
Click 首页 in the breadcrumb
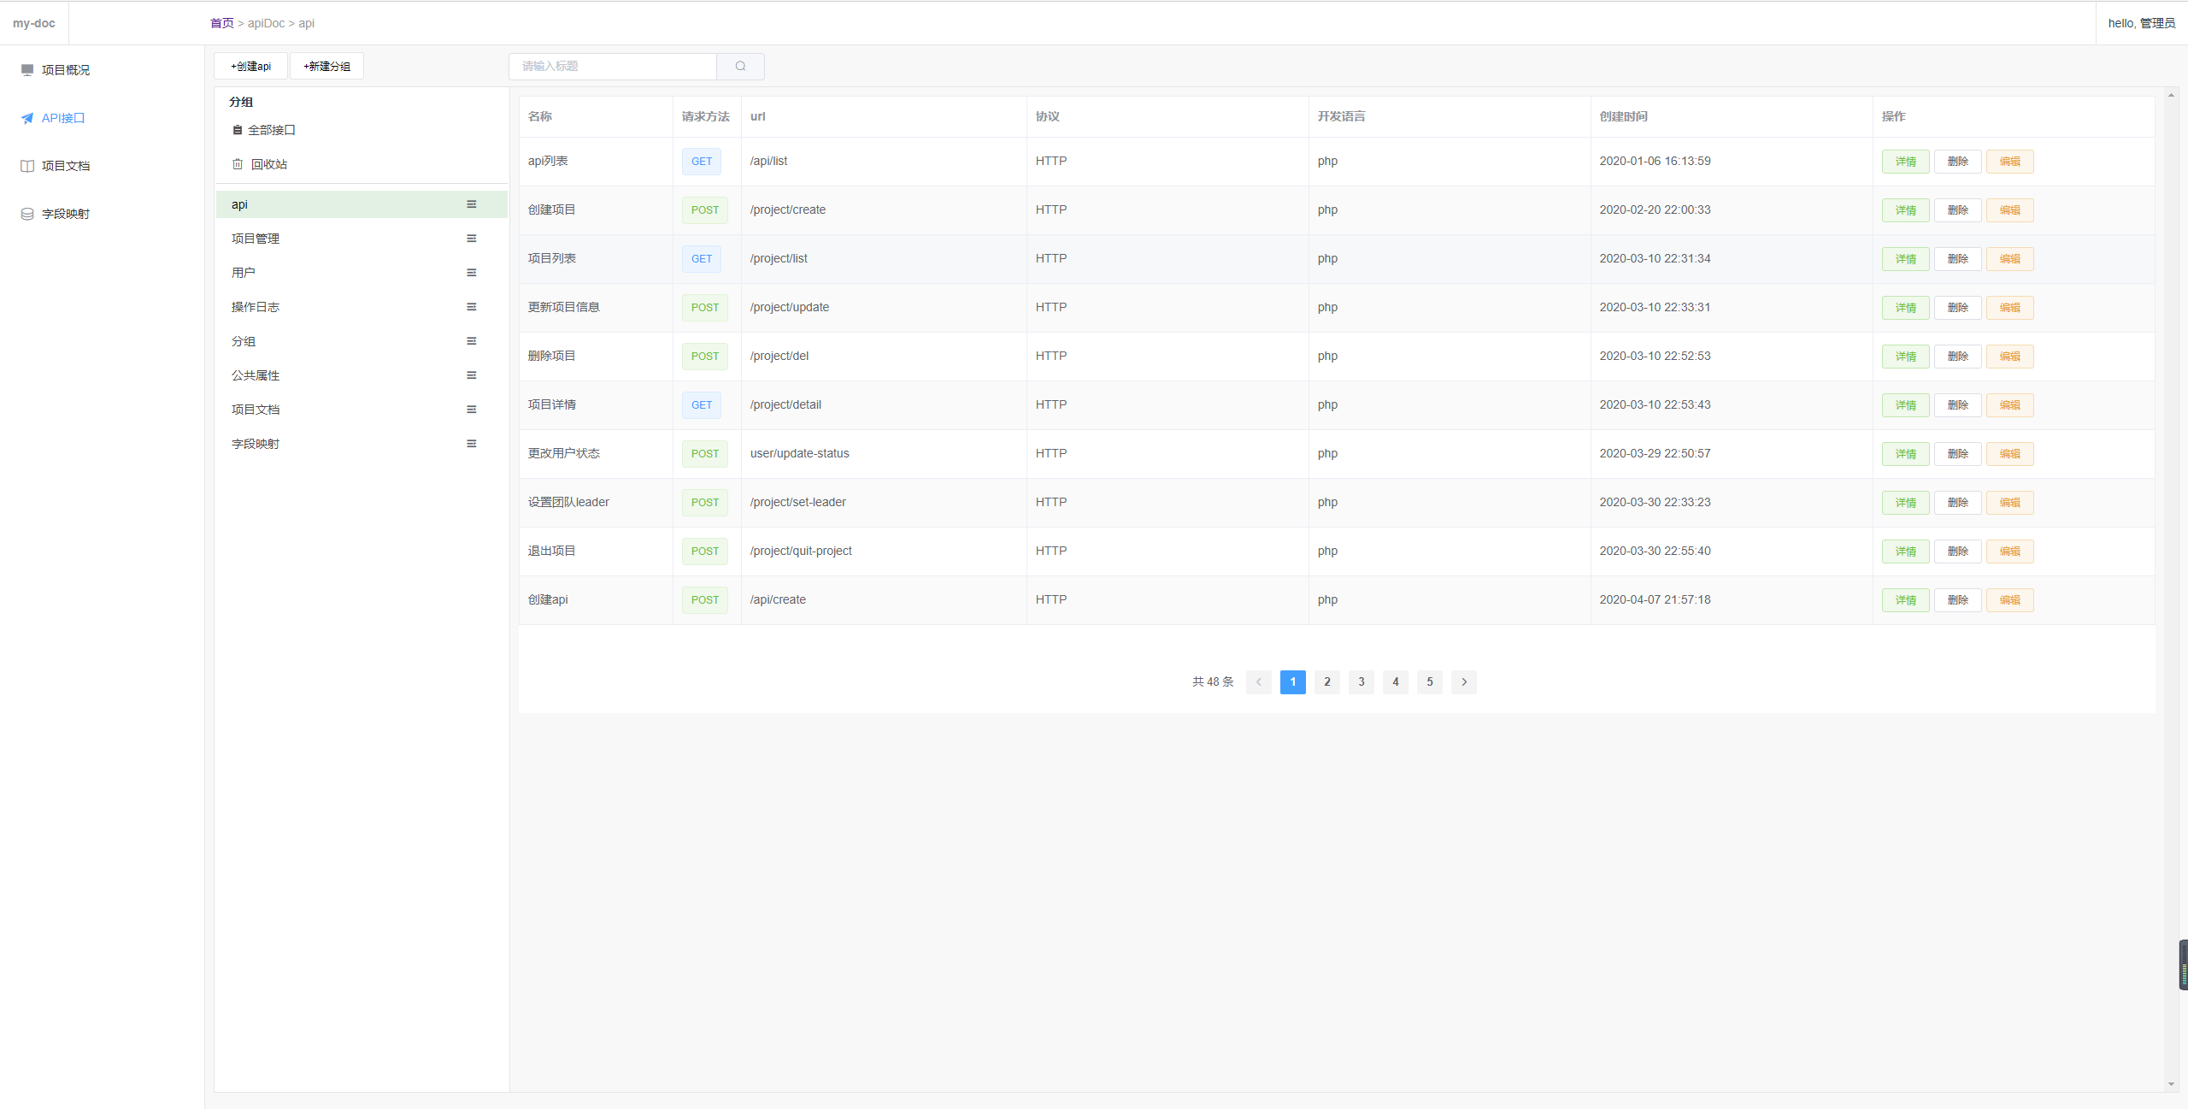tap(222, 23)
